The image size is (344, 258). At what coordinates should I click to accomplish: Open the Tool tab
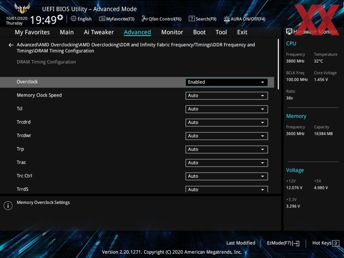[221, 32]
